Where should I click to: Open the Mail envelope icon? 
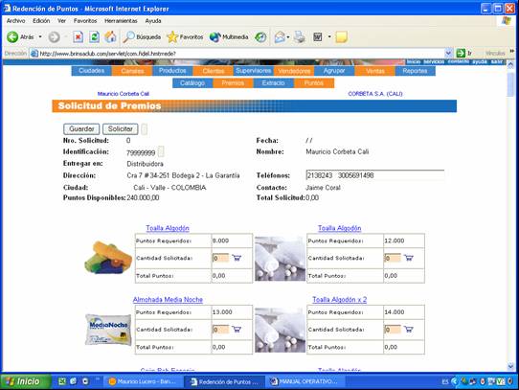[280, 37]
